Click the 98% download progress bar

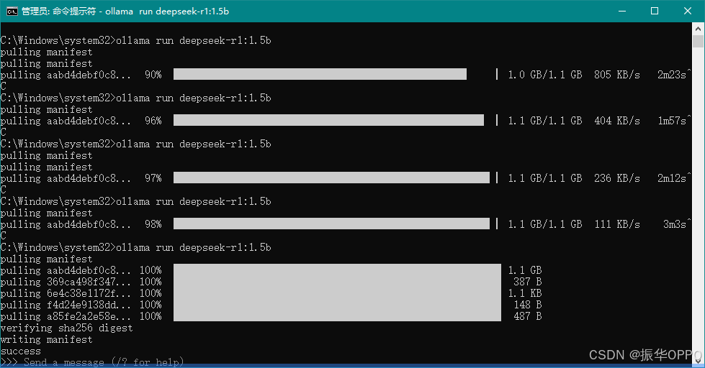click(331, 224)
